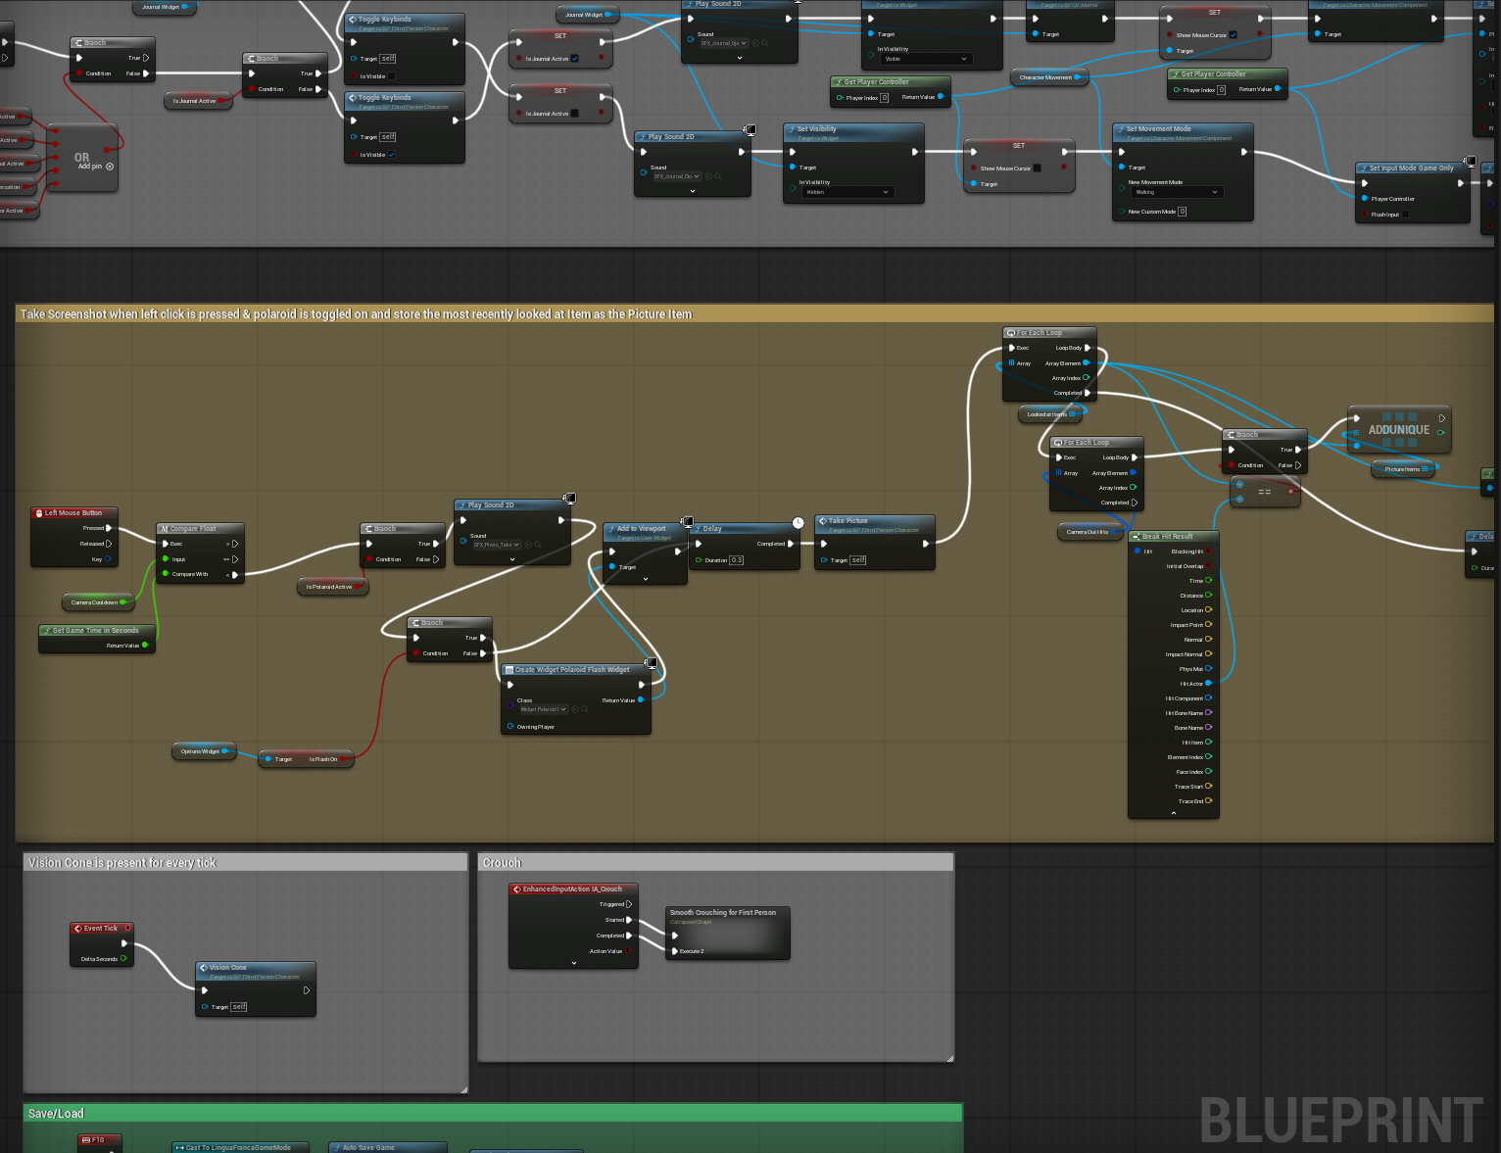Uncheck Is Visible on lower Toggle Keybinds
Viewport: 1501px width, 1153px height.
[392, 155]
